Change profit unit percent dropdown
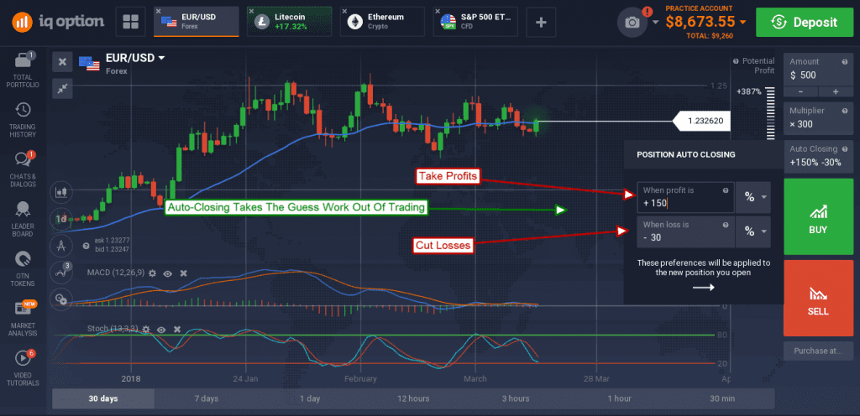Image resolution: width=860 pixels, height=416 pixels. [x=753, y=198]
